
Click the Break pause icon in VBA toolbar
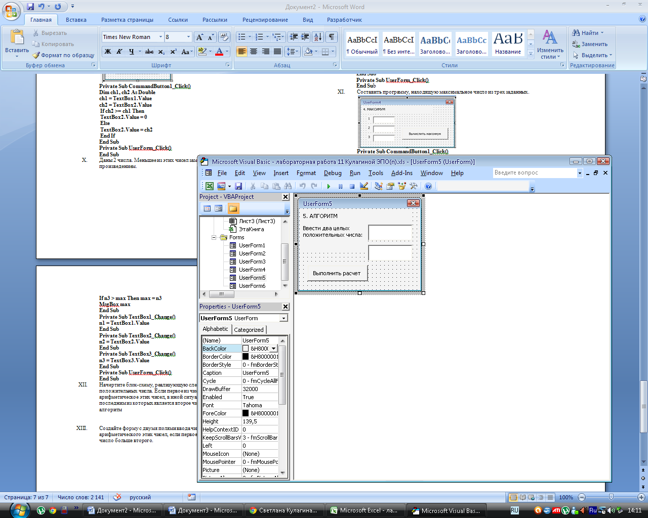tap(340, 186)
